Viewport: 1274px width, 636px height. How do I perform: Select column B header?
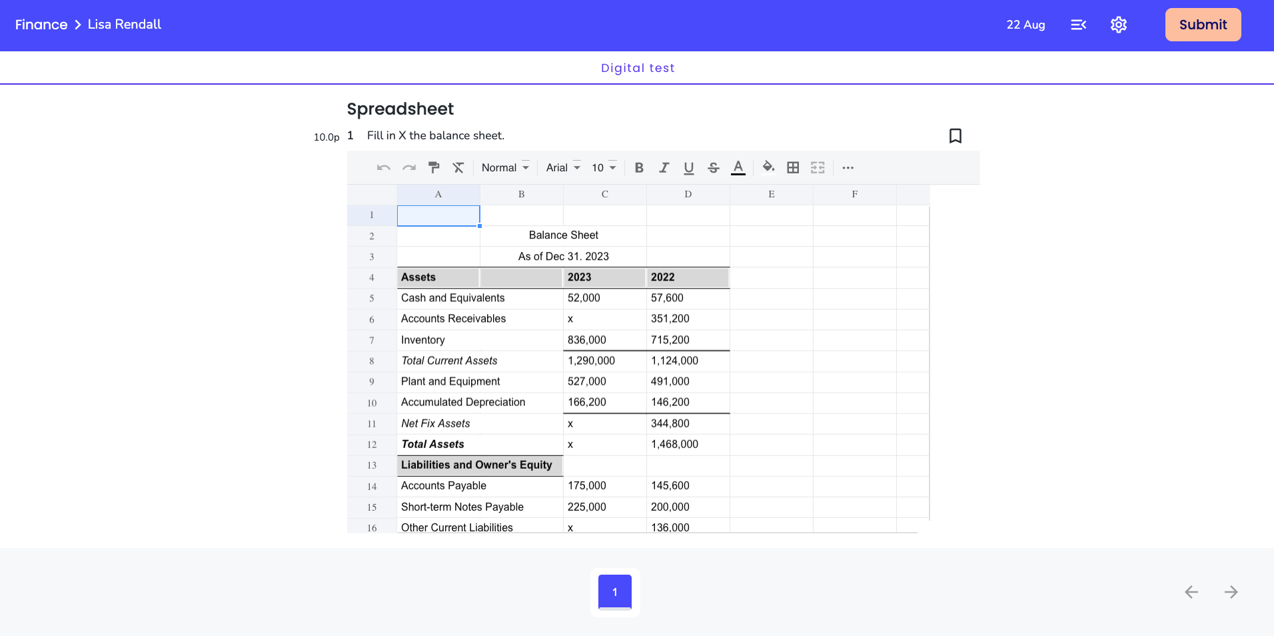pyautogui.click(x=522, y=195)
